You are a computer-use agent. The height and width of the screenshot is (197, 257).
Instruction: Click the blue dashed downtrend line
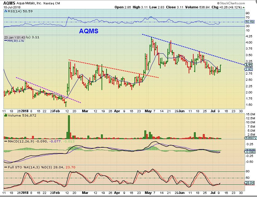point(193,49)
